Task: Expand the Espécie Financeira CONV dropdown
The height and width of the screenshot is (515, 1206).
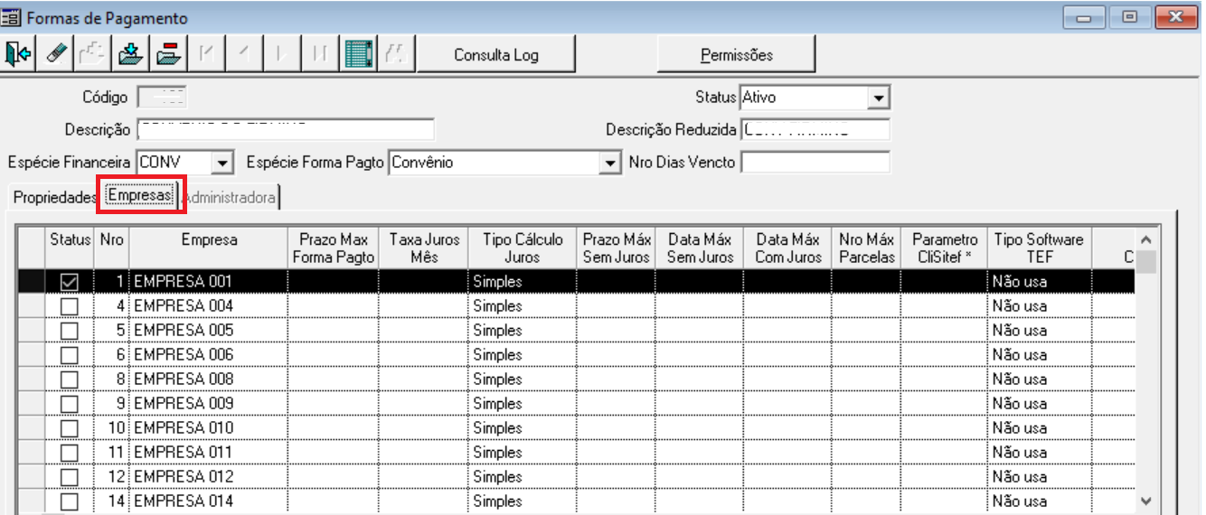Action: coord(223,164)
